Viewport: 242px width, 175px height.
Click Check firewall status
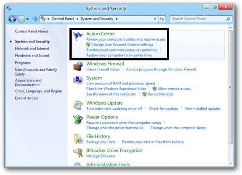[103, 69]
